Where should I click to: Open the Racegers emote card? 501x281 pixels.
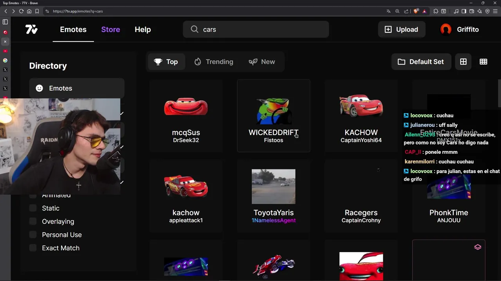[x=361, y=196]
